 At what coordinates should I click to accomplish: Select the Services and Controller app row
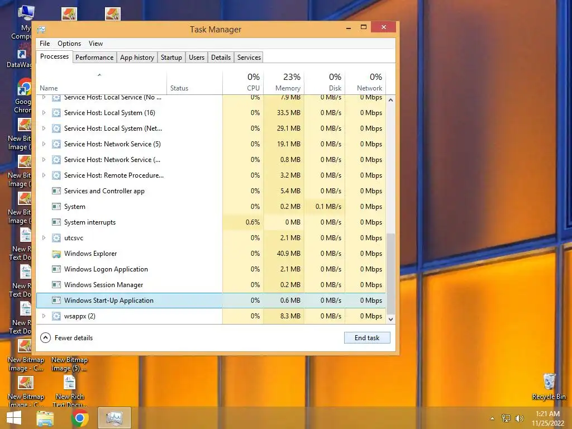211,191
